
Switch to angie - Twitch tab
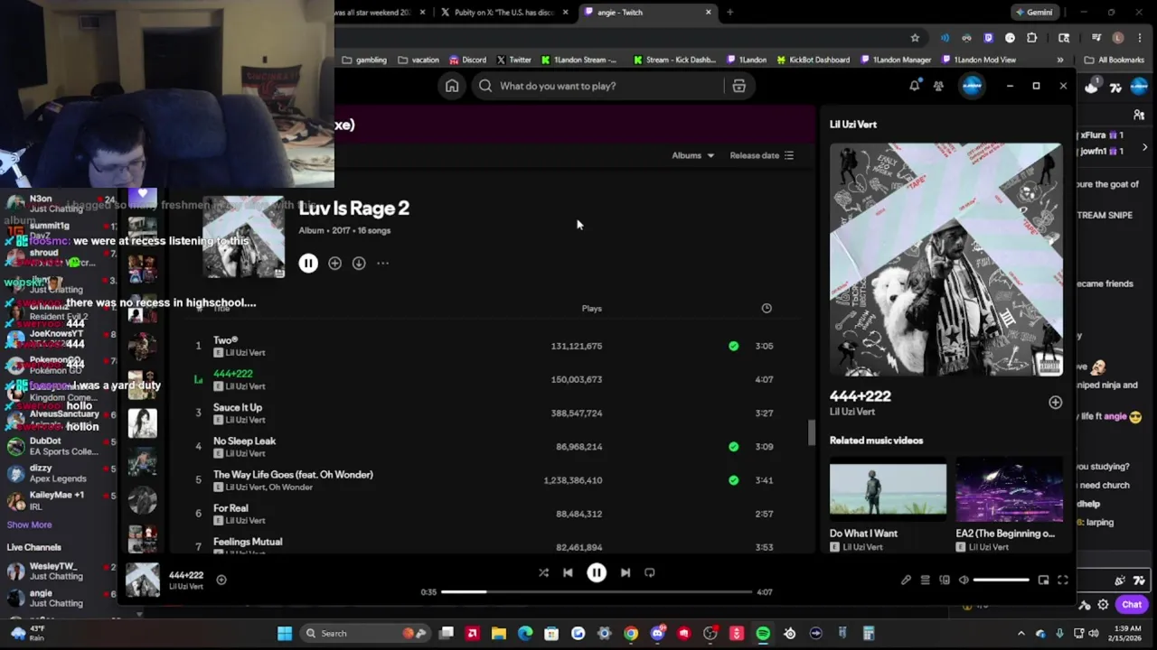click(x=647, y=13)
